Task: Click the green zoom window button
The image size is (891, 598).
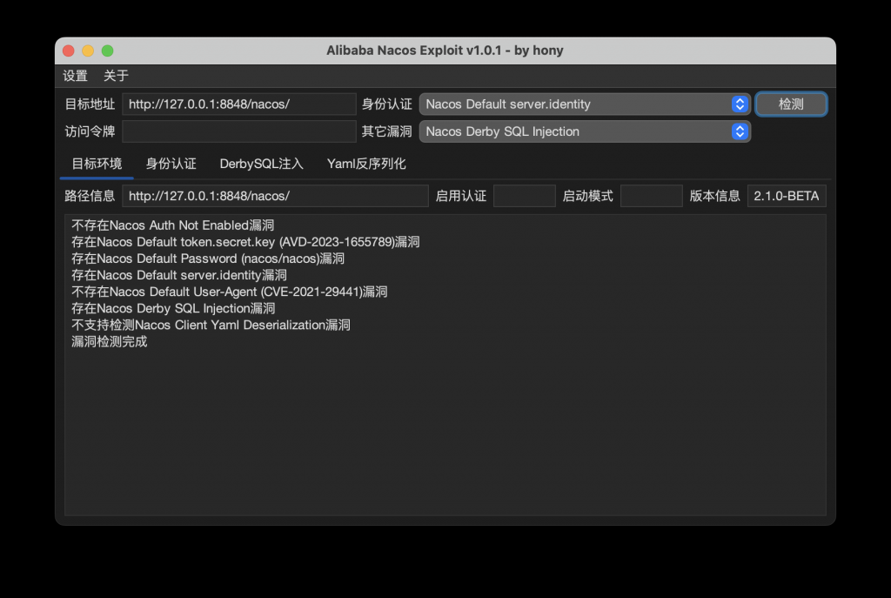Action: pos(107,50)
